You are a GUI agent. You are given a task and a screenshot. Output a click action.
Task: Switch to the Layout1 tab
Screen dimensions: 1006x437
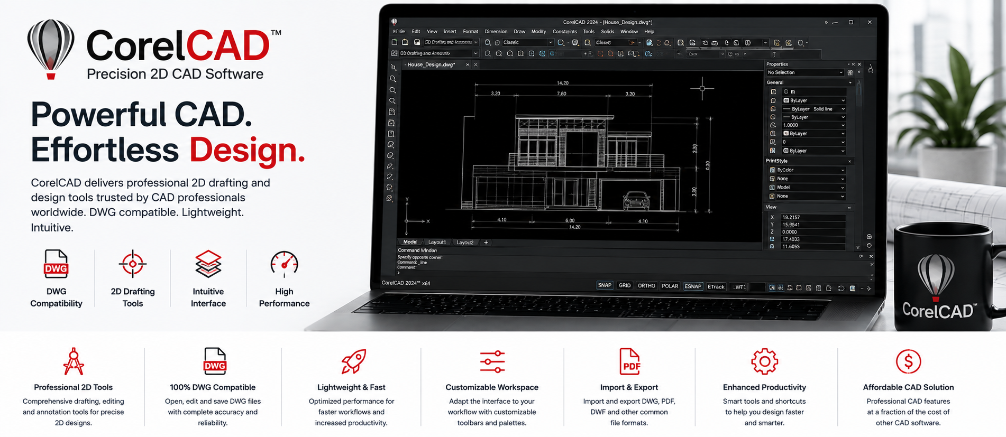(437, 243)
